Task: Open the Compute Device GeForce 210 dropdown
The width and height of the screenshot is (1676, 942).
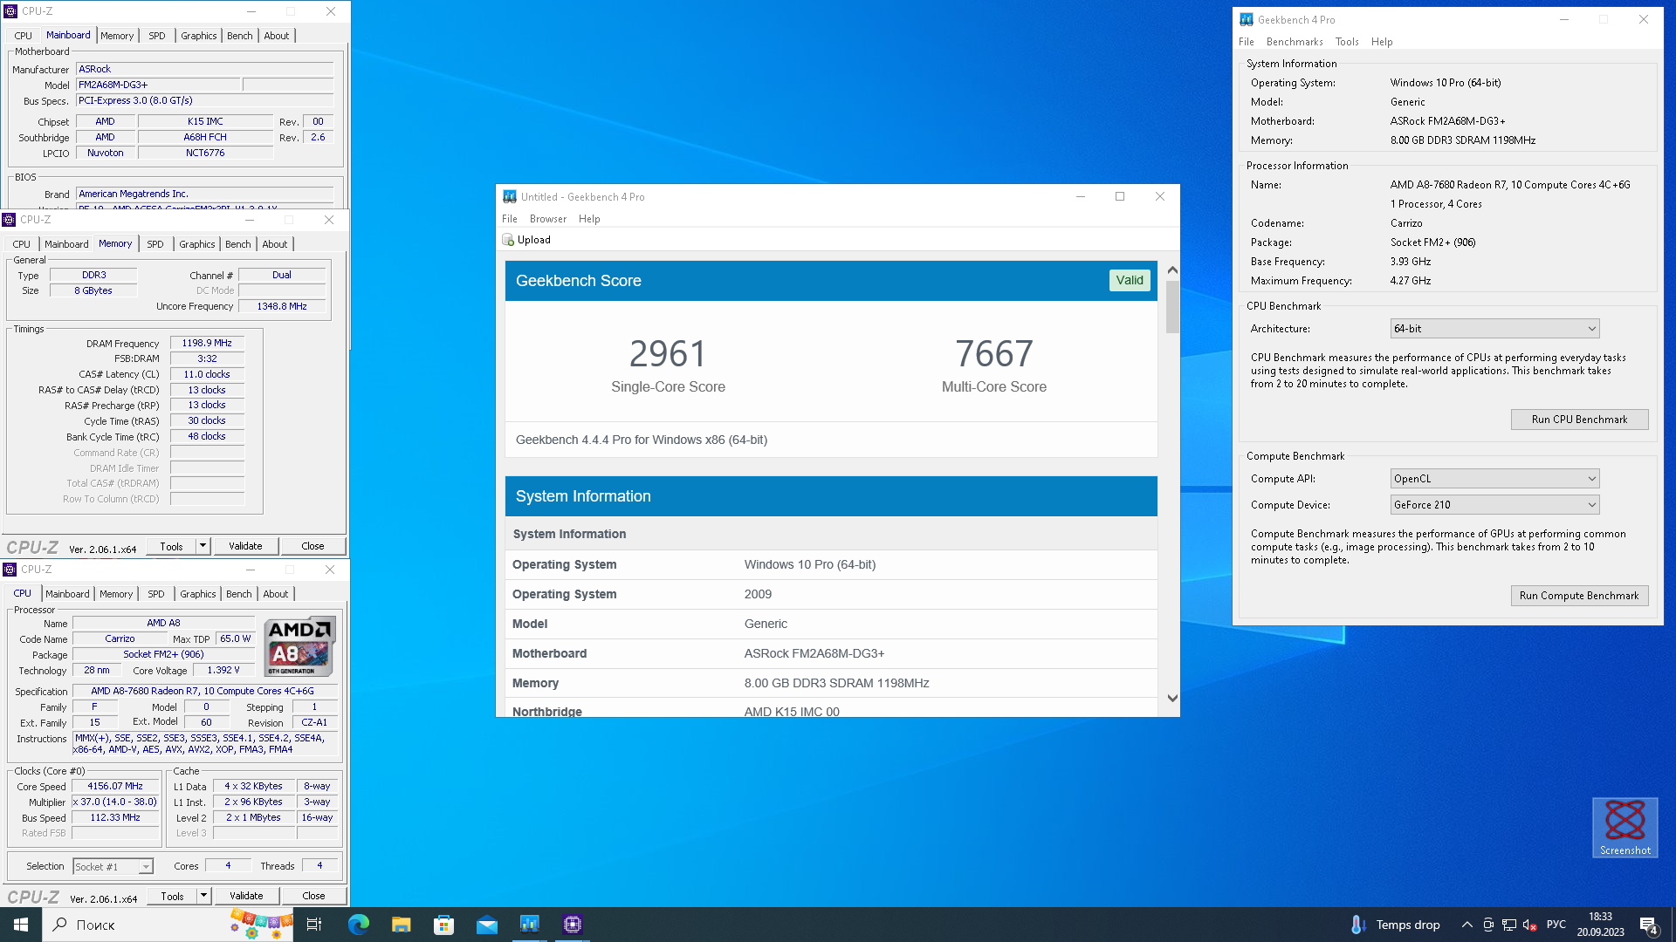Action: click(x=1494, y=505)
